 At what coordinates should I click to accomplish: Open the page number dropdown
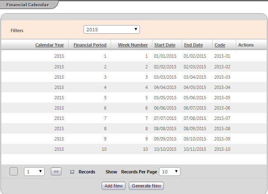(34, 171)
